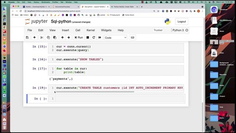The image size is (236, 133).
Task: Open the Music stack on desktop
Action: (214, 31)
